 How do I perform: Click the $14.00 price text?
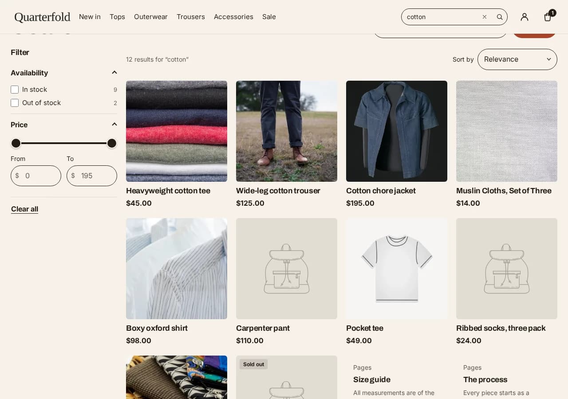tap(468, 203)
